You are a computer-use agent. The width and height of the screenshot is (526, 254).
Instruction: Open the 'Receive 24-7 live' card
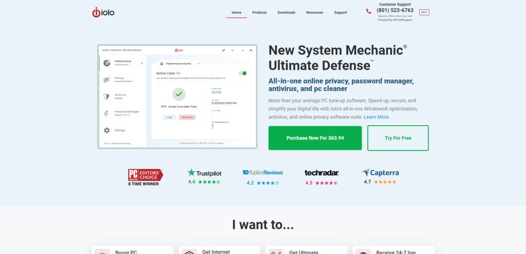[x=393, y=250]
